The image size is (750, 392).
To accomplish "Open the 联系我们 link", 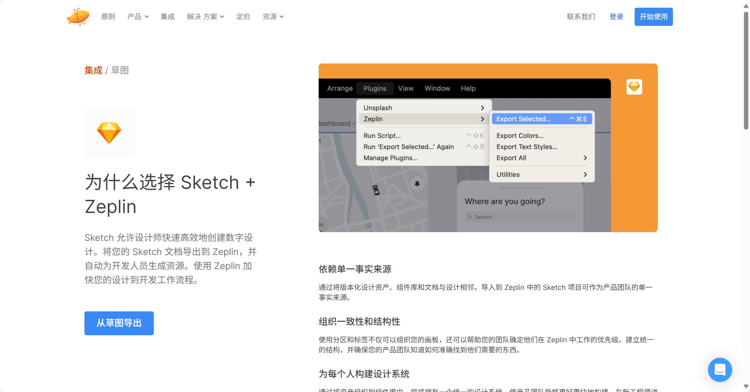I will click(x=581, y=17).
